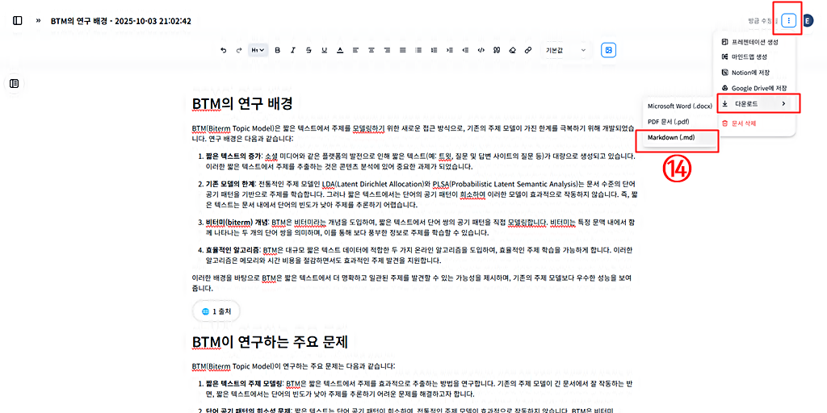Expand the 다운로드 submenu
Screen dimensions: 827x413
pos(756,104)
